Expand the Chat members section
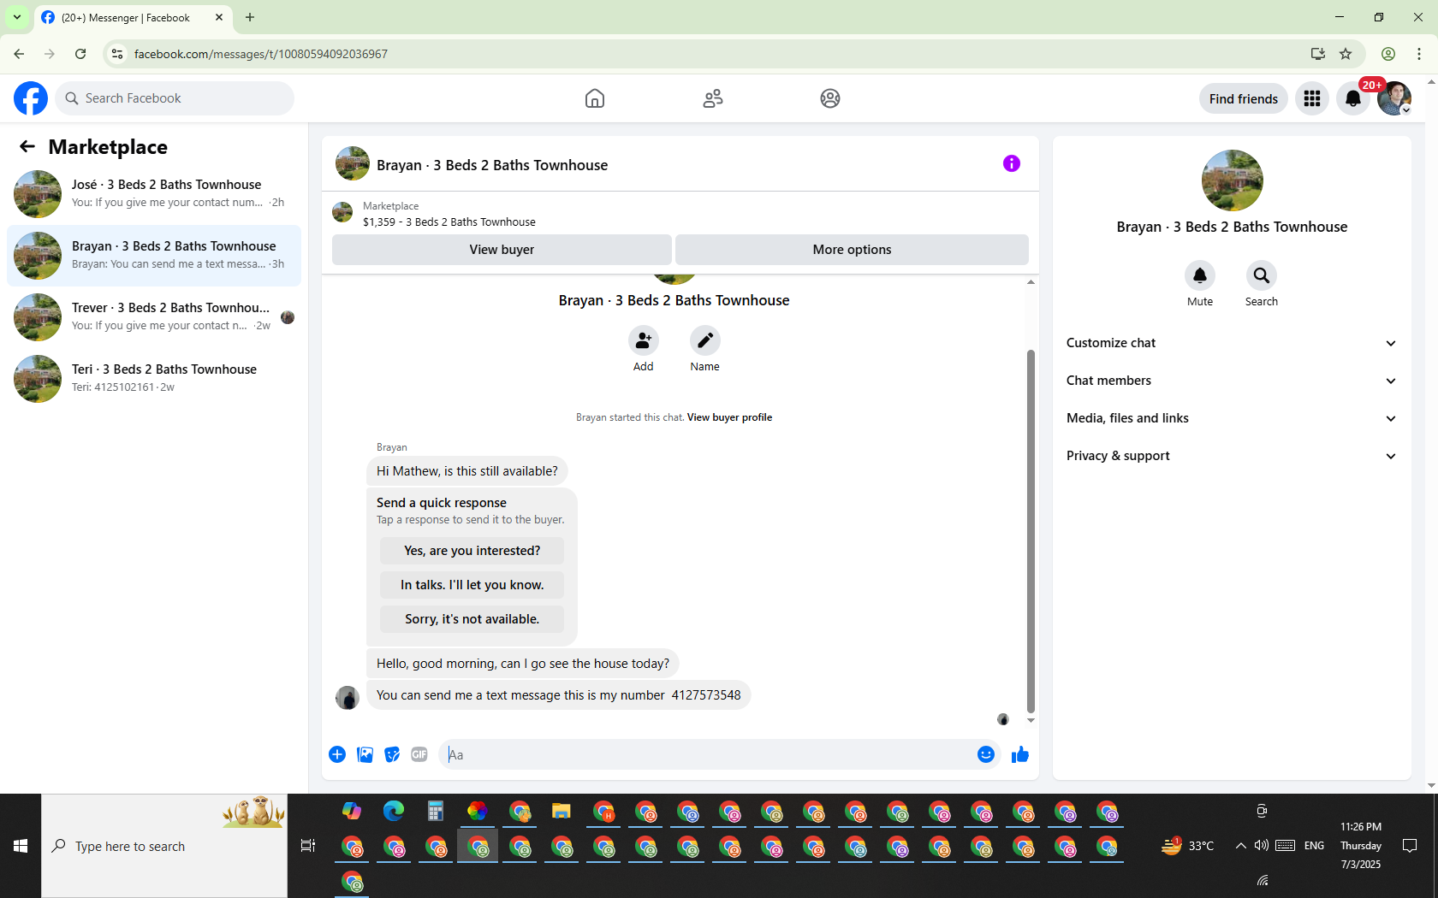Image resolution: width=1438 pixels, height=898 pixels. tap(1232, 381)
